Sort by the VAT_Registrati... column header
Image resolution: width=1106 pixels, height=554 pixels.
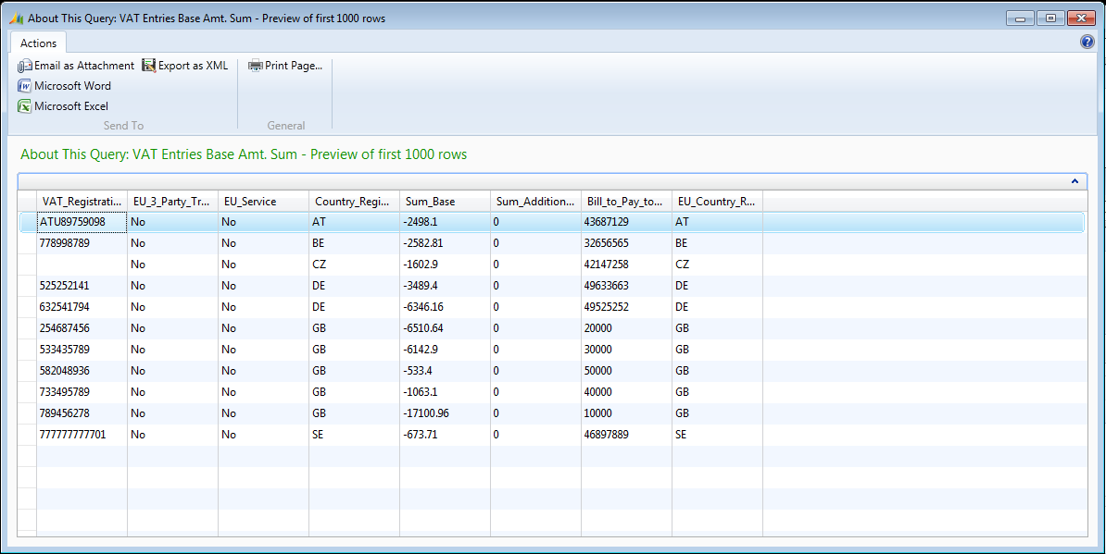(82, 202)
